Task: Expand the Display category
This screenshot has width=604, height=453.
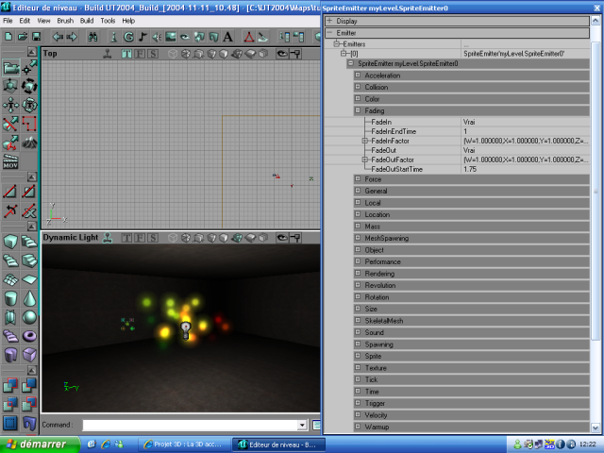Action: click(329, 20)
